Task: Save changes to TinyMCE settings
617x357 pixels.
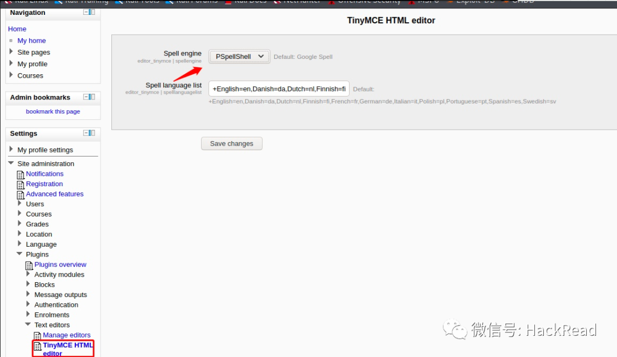Action: (232, 144)
